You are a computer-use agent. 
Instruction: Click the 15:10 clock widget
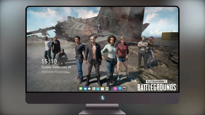49,61
